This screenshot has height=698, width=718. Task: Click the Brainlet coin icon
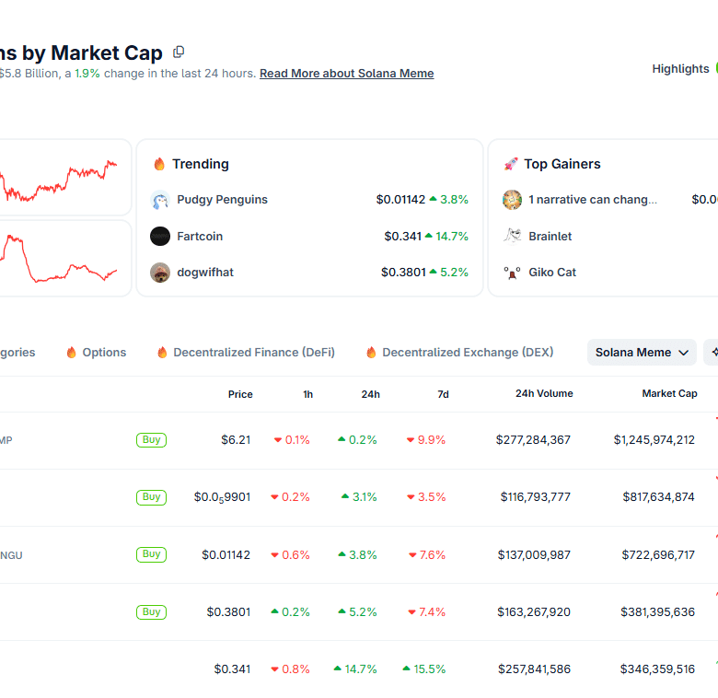(x=513, y=237)
